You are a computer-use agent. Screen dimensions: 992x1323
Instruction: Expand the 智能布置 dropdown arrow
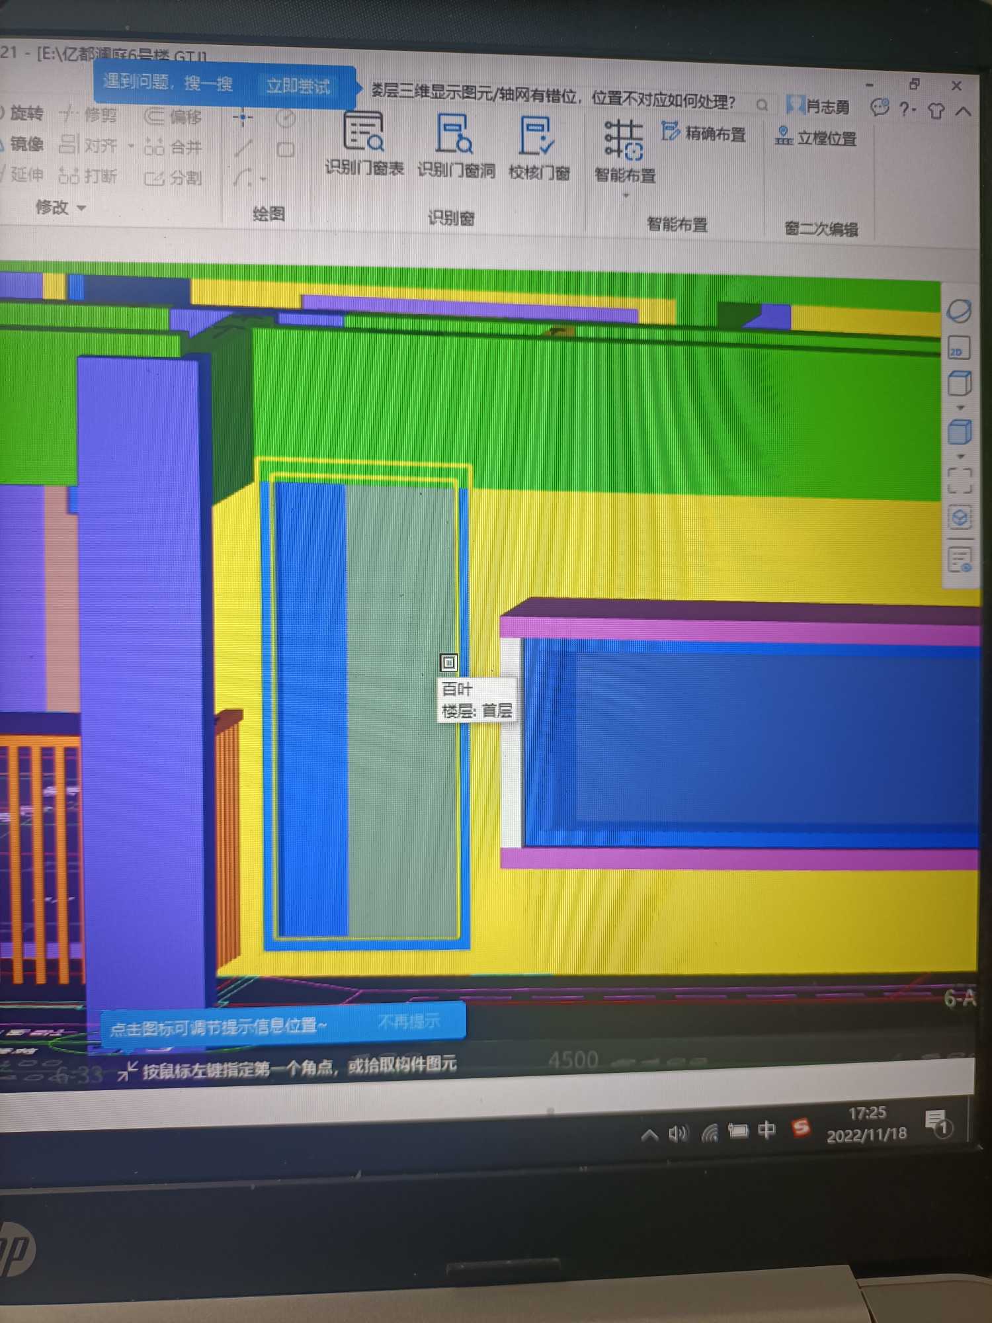(x=626, y=196)
